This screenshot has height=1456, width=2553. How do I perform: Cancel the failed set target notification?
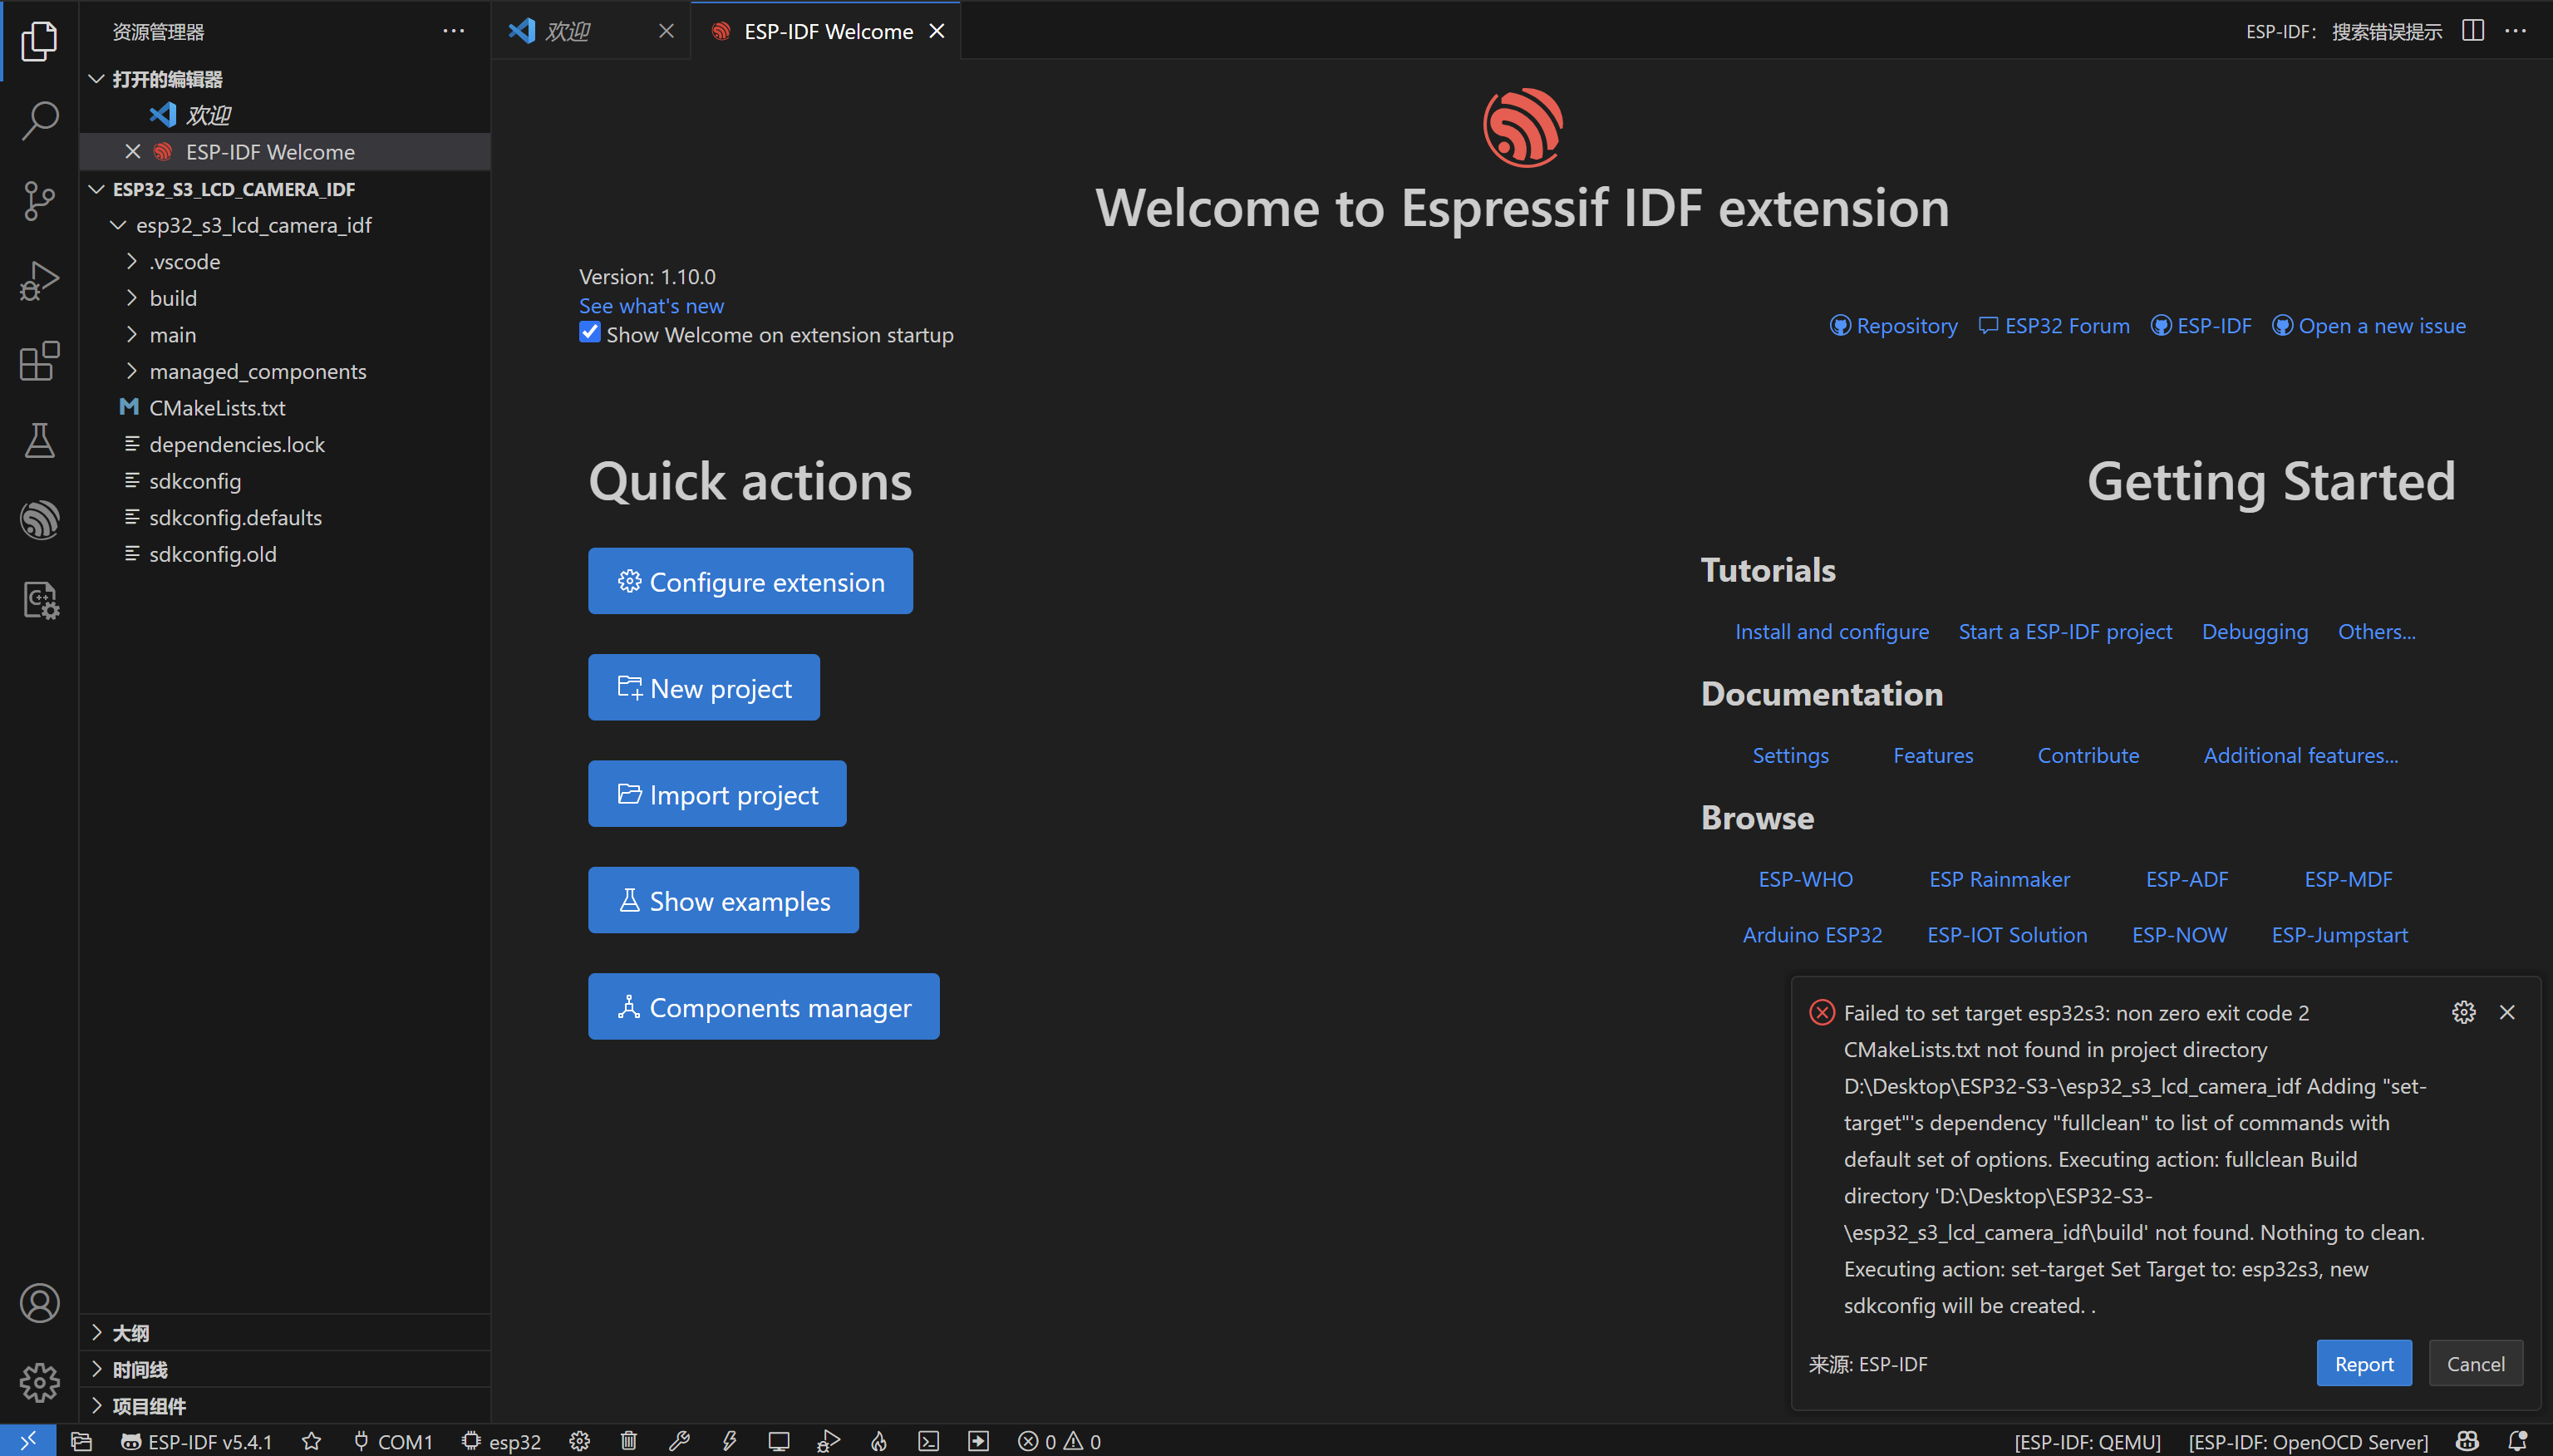click(x=2476, y=1363)
